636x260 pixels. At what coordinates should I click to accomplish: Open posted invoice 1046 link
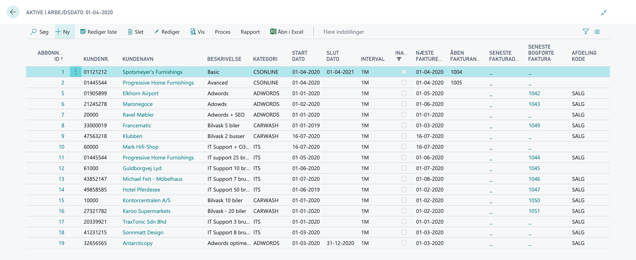point(534,179)
